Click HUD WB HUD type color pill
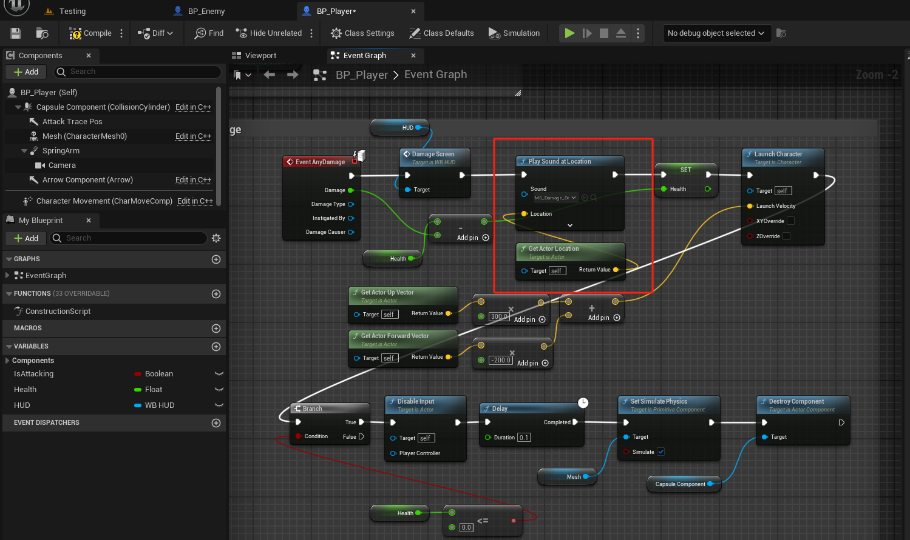The image size is (910, 540). click(x=138, y=405)
